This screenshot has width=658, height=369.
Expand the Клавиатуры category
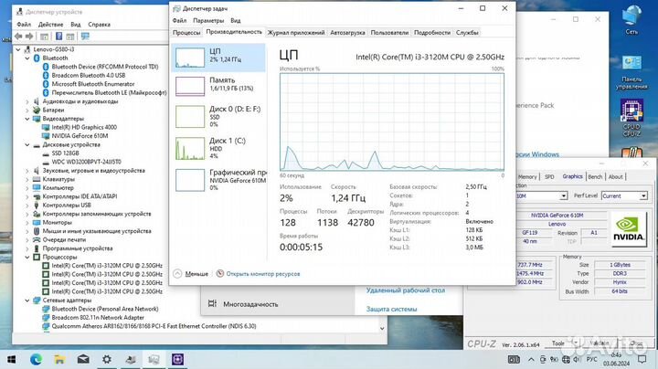(27, 179)
